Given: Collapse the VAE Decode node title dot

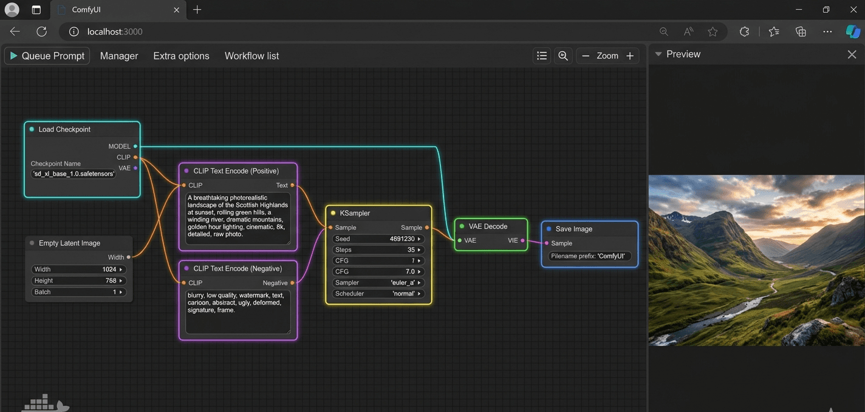Looking at the screenshot, I should point(462,226).
